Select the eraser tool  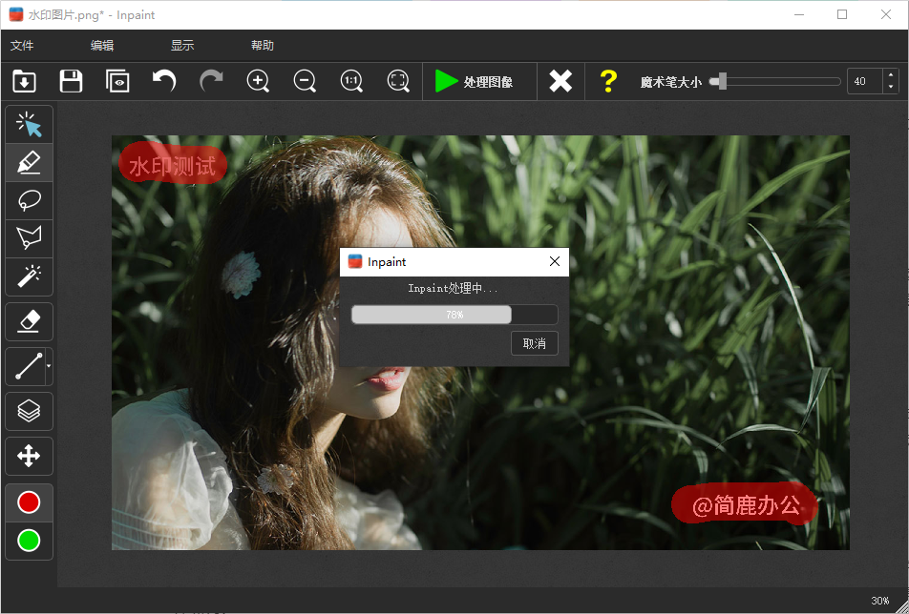point(29,322)
